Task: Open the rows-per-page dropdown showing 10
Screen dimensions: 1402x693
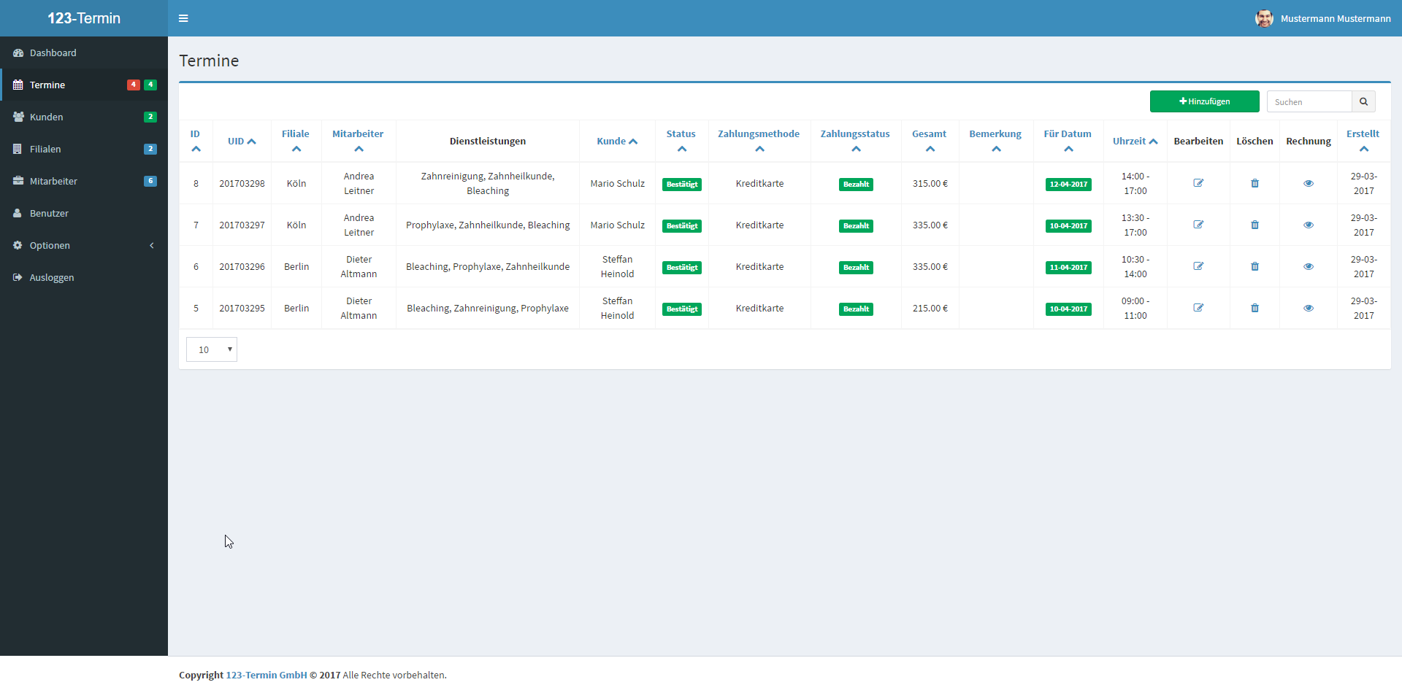Action: (212, 349)
